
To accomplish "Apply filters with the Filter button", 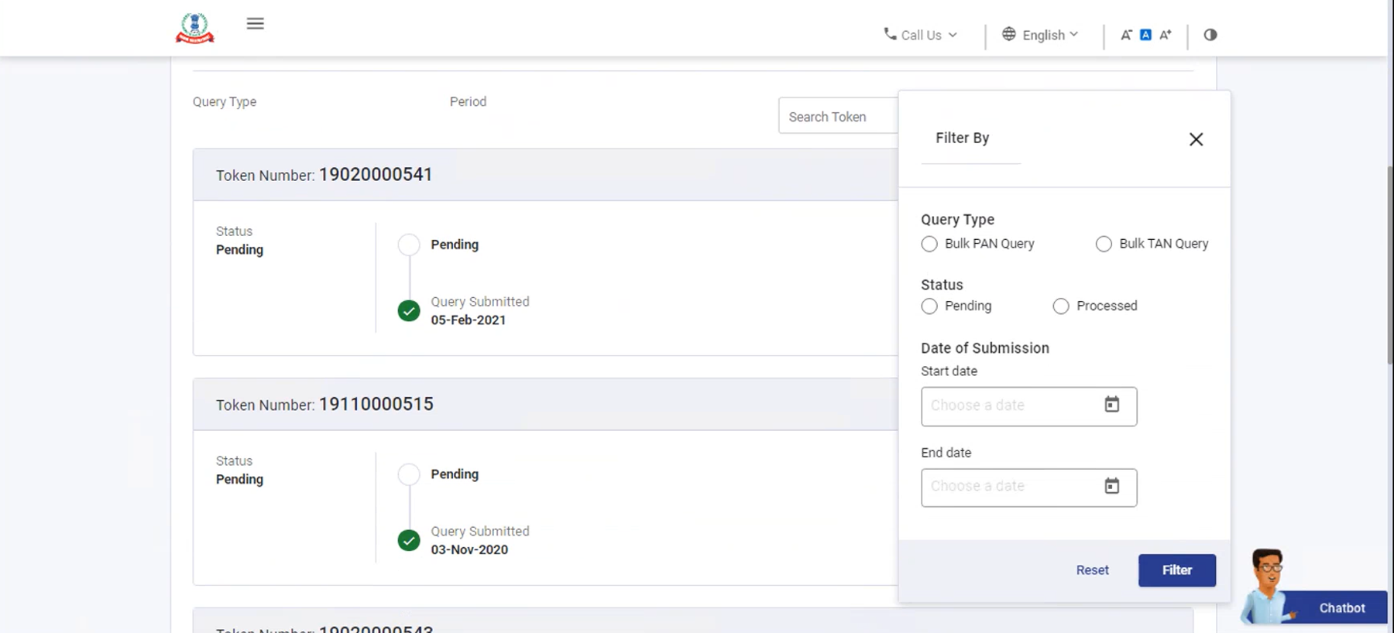I will coord(1176,570).
